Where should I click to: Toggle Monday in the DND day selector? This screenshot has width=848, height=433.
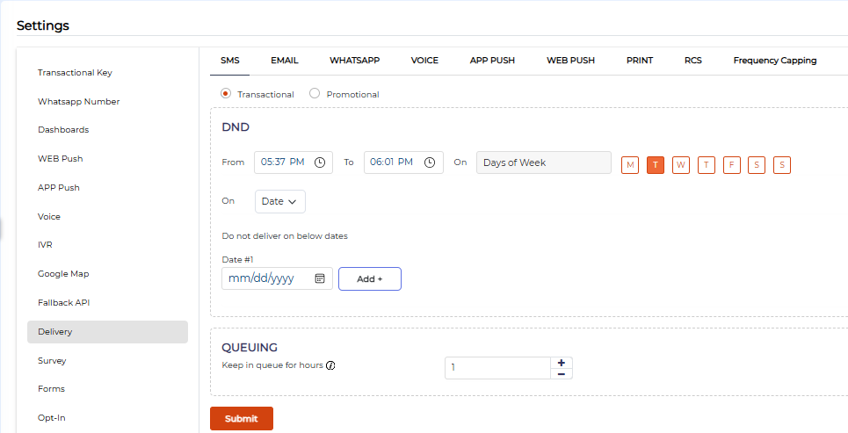point(630,165)
